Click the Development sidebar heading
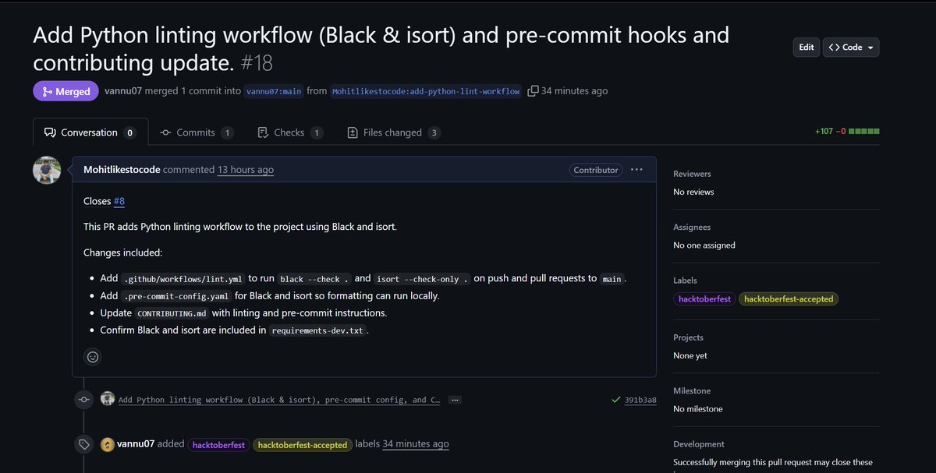Viewport: 936px width, 473px height. pos(699,443)
